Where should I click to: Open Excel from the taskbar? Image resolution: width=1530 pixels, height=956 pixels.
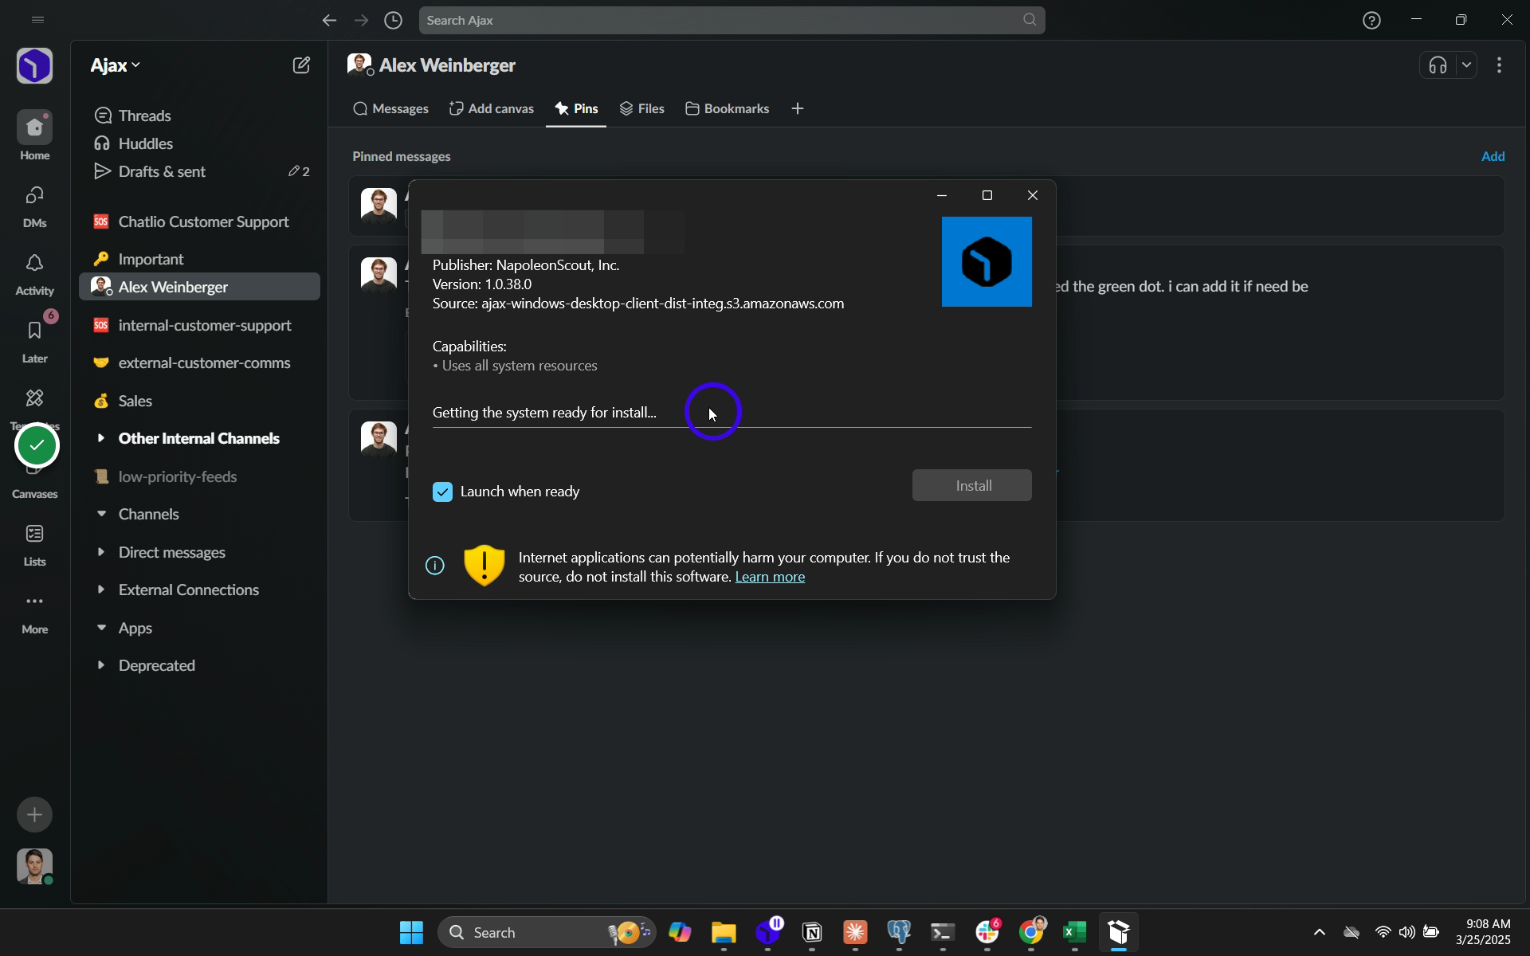pyautogui.click(x=1074, y=932)
